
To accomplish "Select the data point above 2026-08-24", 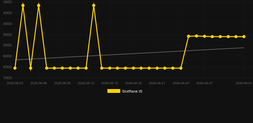I will coord(181,68).
